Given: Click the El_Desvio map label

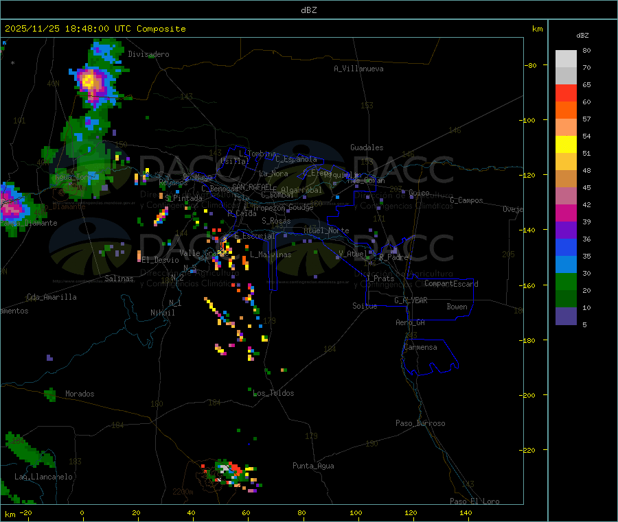Looking at the screenshot, I should (x=161, y=260).
